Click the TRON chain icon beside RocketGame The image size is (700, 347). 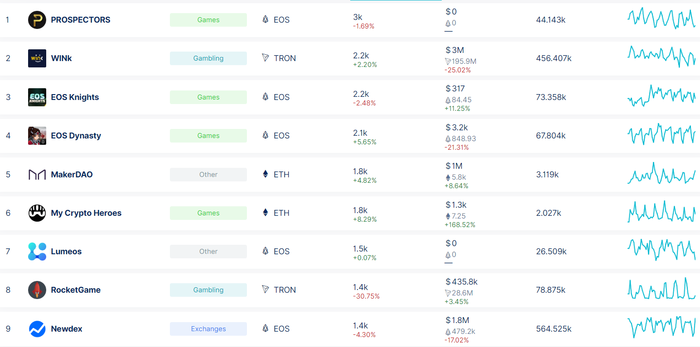pyautogui.click(x=266, y=290)
